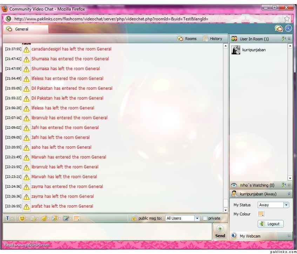
Task: Click the image insert icon in toolbar
Action: point(54,218)
